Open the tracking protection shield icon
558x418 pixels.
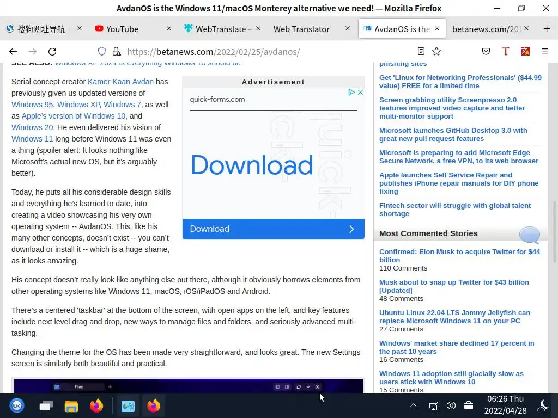(x=102, y=52)
